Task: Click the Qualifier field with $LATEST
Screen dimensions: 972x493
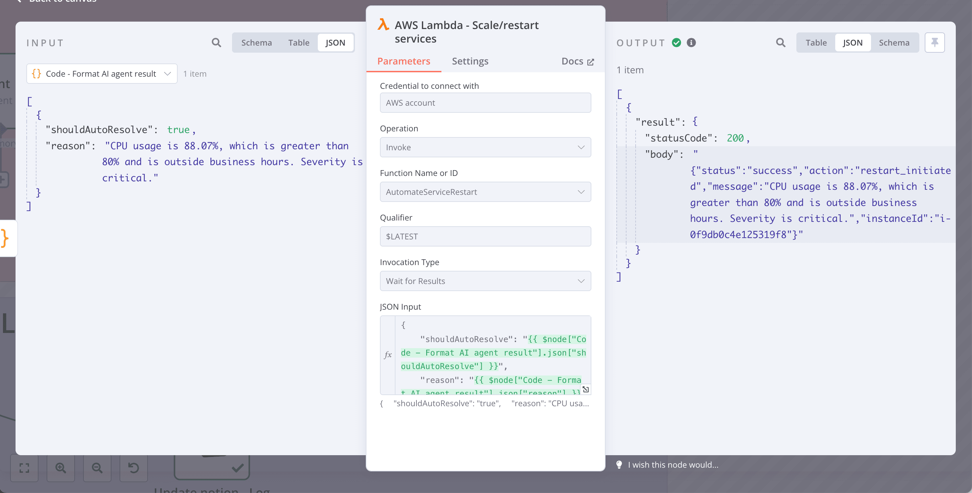Action: (x=485, y=236)
